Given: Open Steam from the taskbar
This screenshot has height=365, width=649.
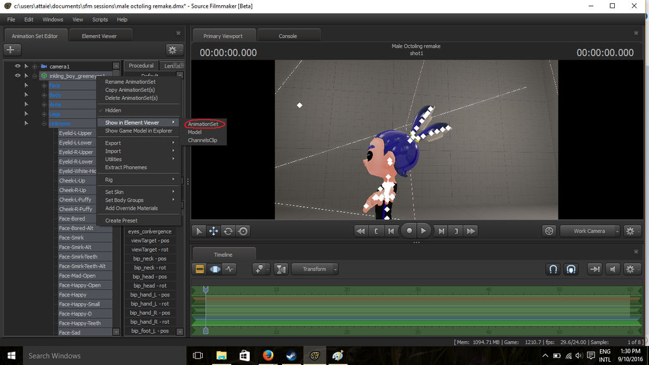Looking at the screenshot, I should (291, 355).
